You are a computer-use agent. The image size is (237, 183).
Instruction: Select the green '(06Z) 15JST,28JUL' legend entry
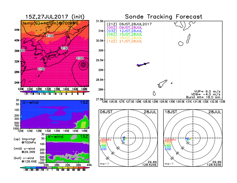[x=124, y=34]
